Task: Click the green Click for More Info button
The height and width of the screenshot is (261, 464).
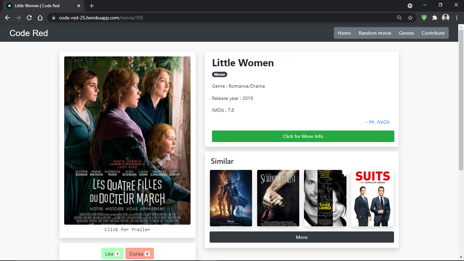Action: 303,136
